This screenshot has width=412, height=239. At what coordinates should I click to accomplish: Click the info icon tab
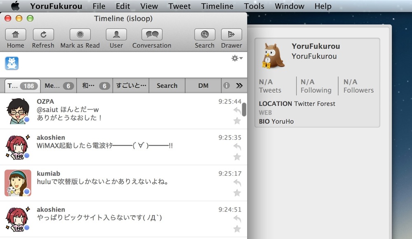(x=227, y=85)
